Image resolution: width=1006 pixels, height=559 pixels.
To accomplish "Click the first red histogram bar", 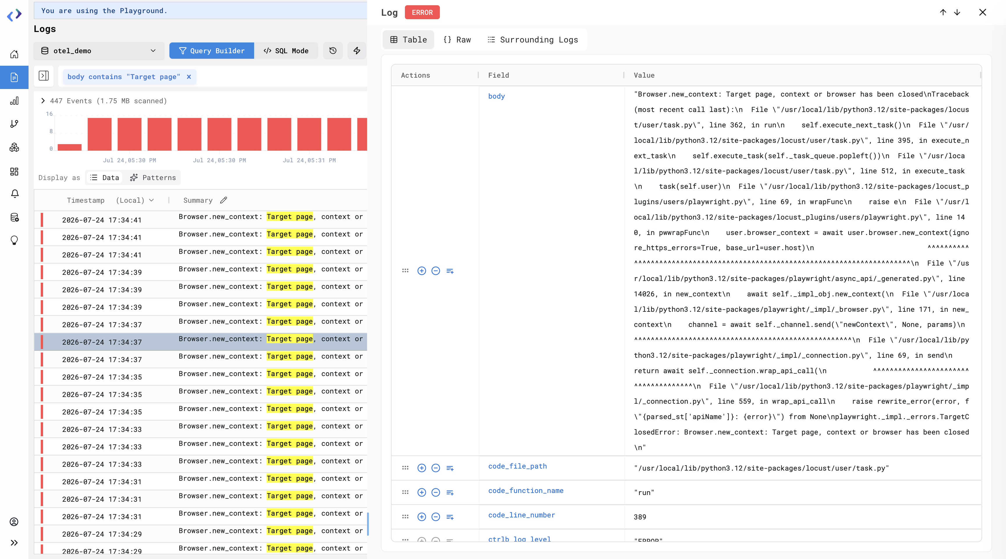I will pyautogui.click(x=70, y=147).
